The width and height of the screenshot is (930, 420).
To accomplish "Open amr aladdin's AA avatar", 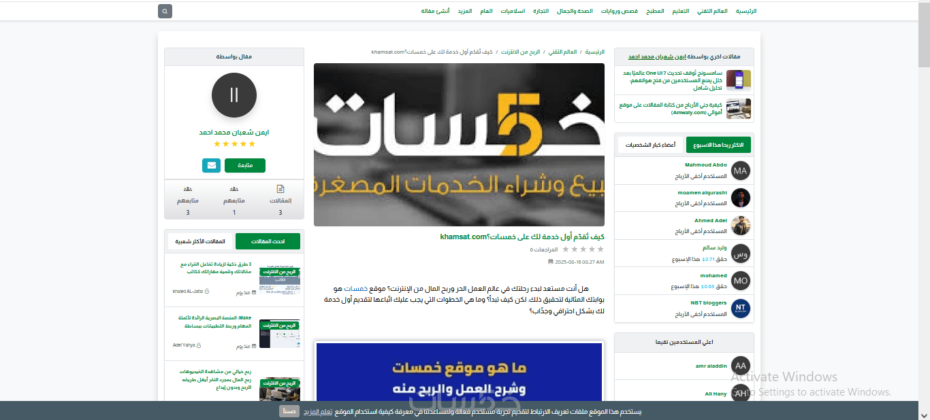I will (x=741, y=365).
